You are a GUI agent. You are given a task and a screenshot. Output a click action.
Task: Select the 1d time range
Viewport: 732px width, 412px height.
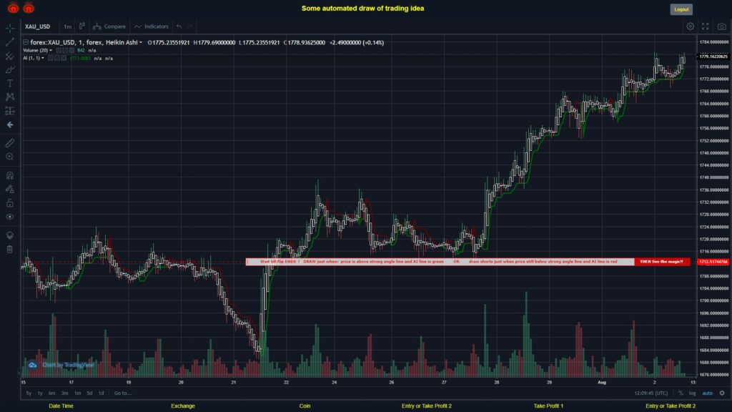tap(101, 393)
